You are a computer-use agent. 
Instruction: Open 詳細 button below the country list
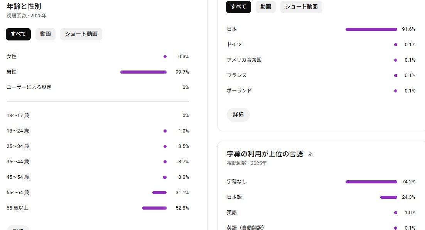coord(238,114)
